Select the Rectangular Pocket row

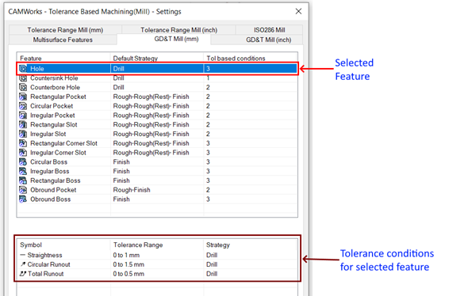point(157,97)
